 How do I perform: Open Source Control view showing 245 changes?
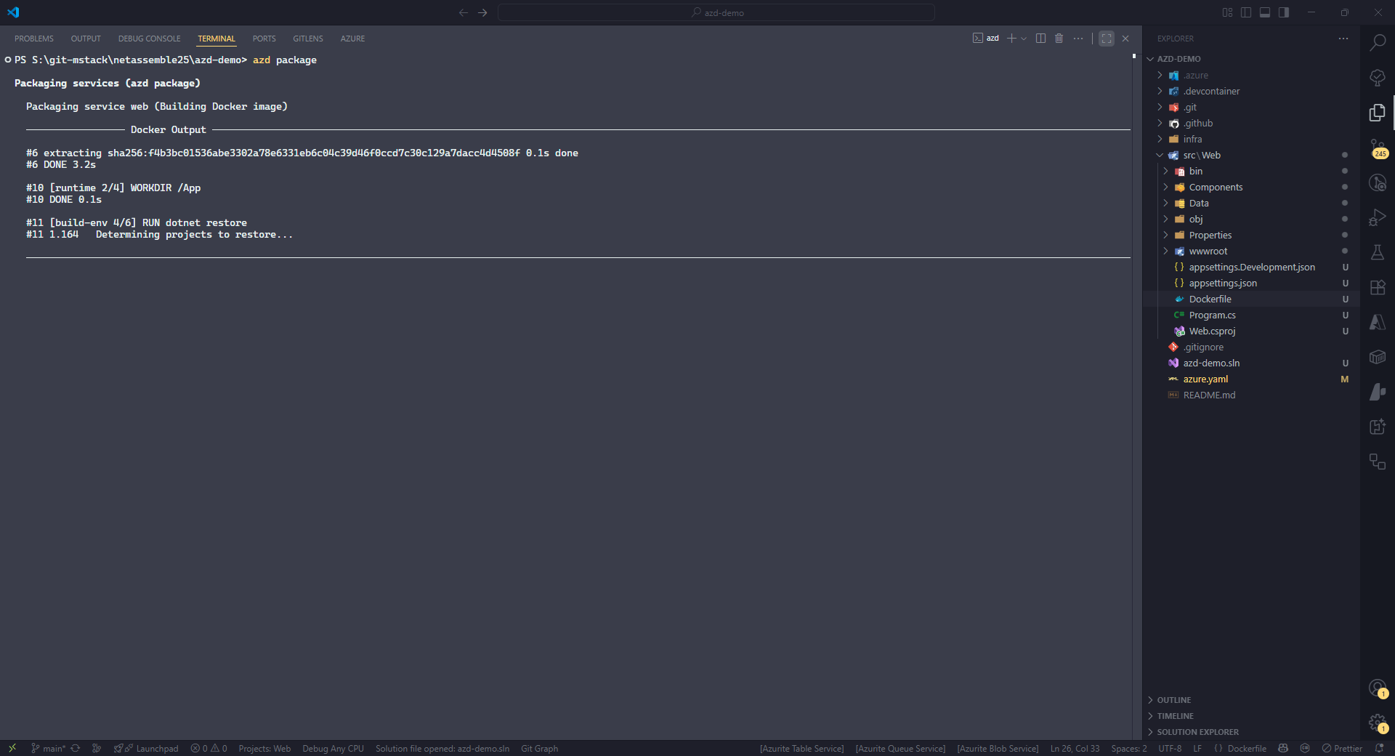[x=1378, y=148]
